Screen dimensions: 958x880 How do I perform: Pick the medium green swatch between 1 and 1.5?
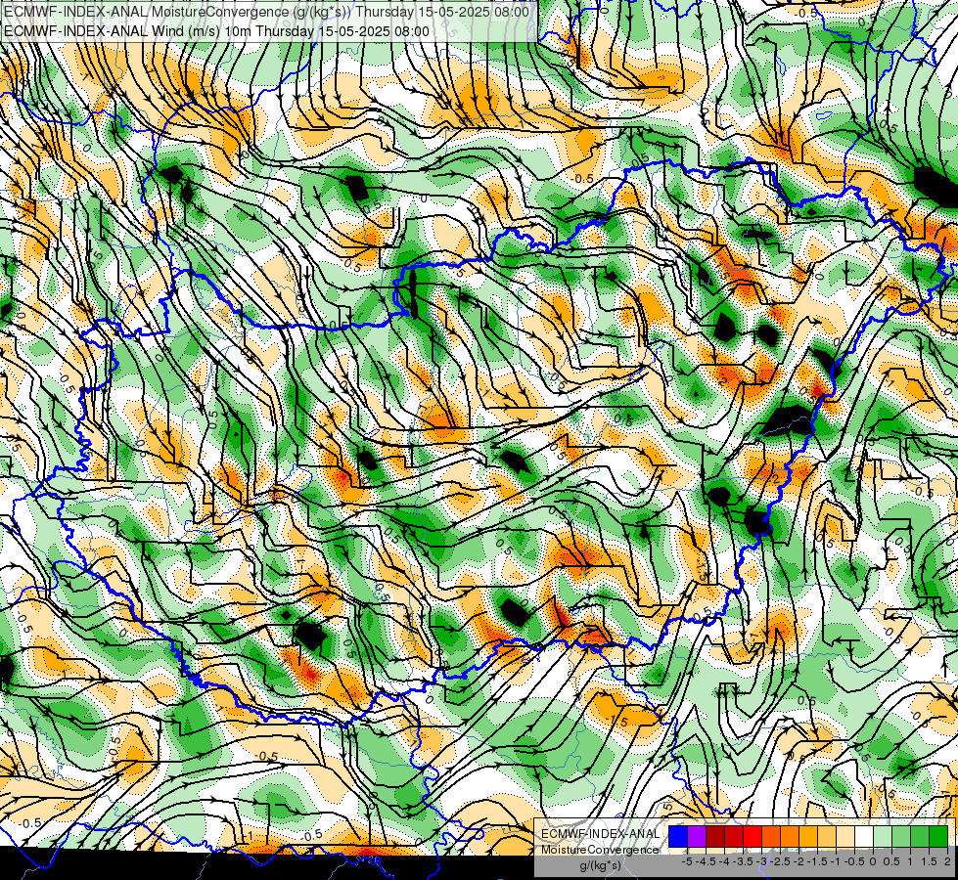(920, 836)
